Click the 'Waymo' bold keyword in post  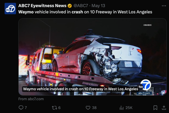coord(26,12)
